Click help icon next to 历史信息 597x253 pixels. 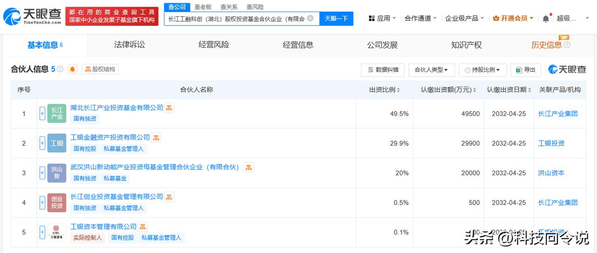click(567, 45)
